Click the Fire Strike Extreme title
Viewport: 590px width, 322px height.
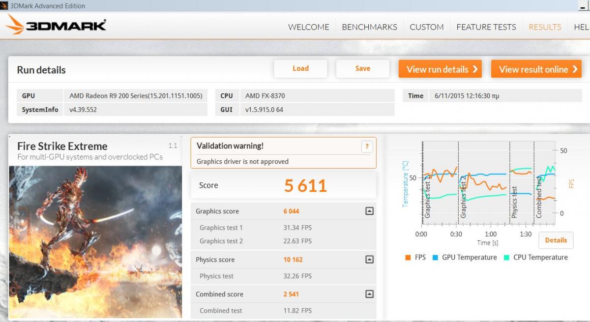coord(62,146)
